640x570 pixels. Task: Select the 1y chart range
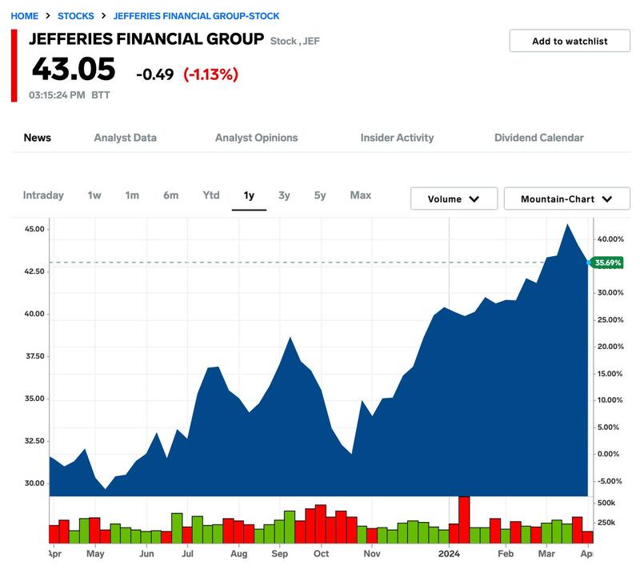point(249,195)
